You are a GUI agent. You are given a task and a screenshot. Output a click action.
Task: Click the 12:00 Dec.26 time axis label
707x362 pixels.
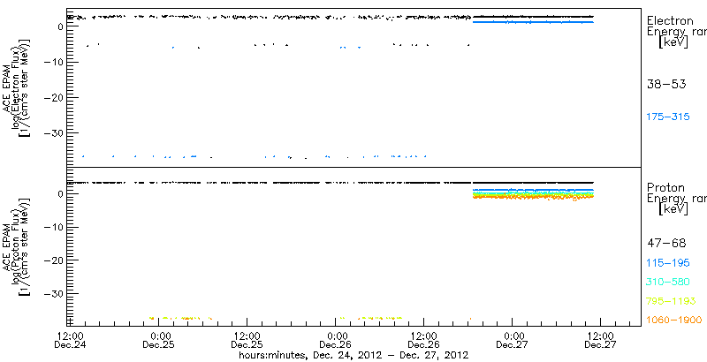(424, 341)
